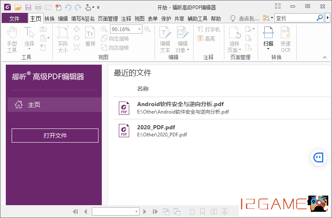Click the 告诉我 lightbulb help field
332x218 pixels.
245,19
